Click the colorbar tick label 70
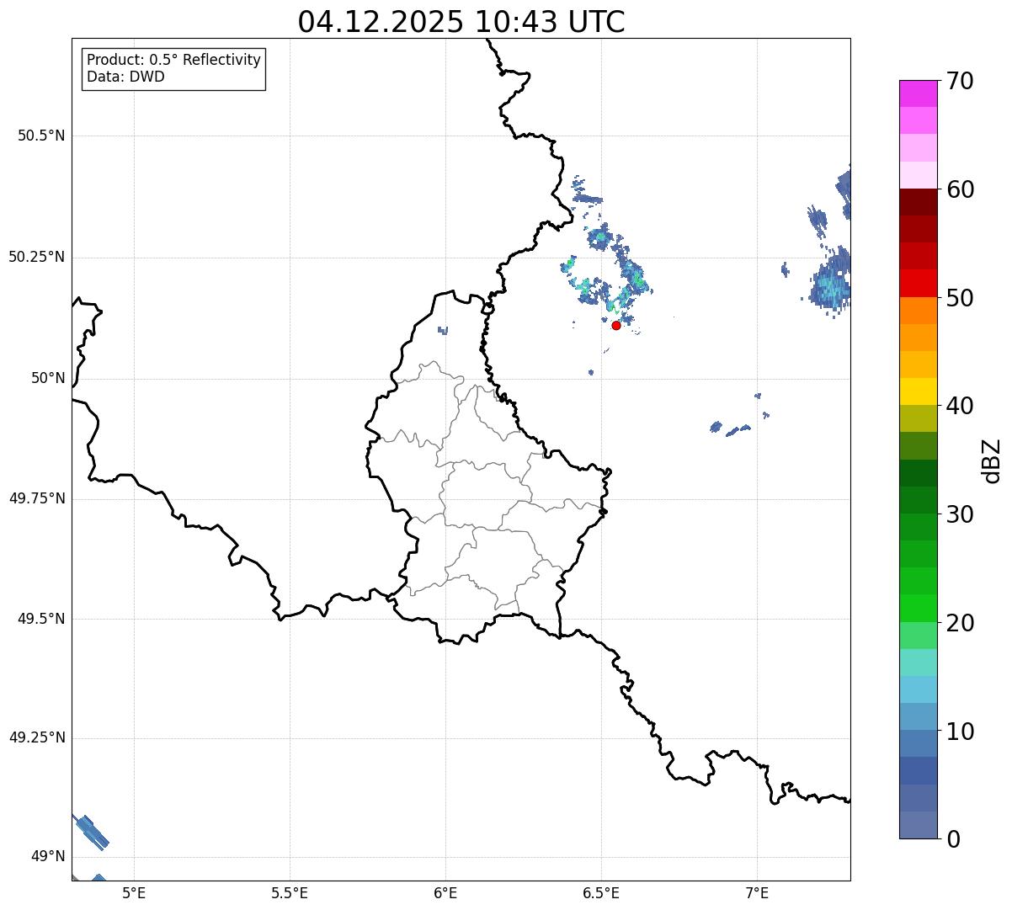Viewport: 1012px width, 910px height. coord(960,81)
